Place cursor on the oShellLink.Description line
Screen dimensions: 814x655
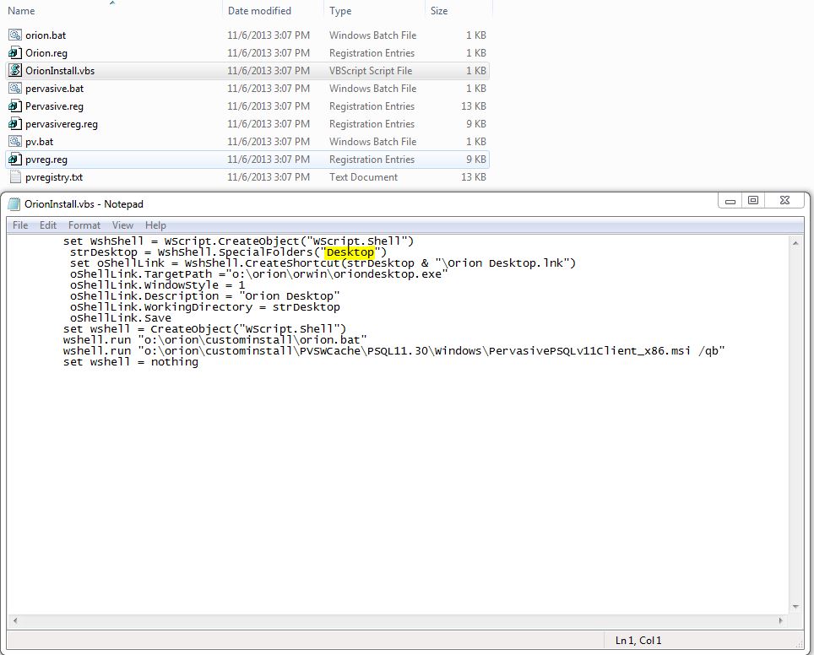204,295
